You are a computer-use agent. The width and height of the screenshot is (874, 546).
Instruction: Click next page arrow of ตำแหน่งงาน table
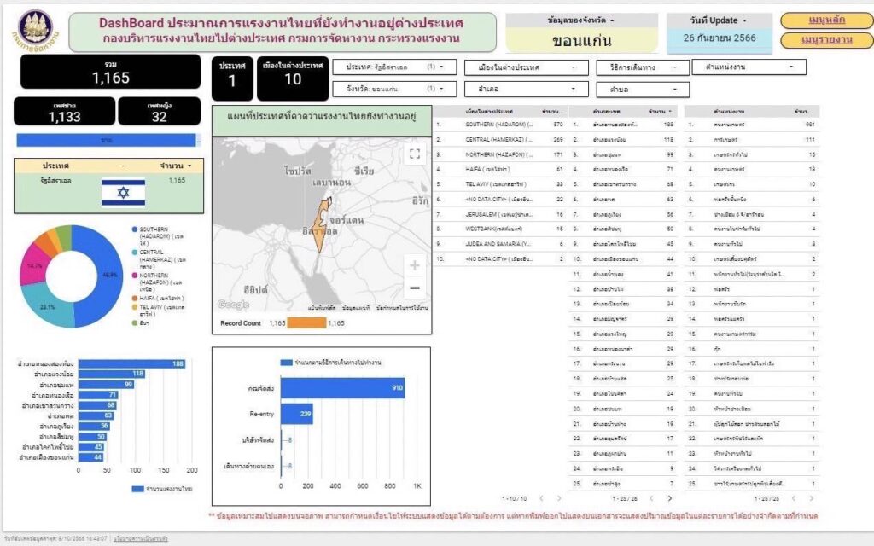(808, 497)
